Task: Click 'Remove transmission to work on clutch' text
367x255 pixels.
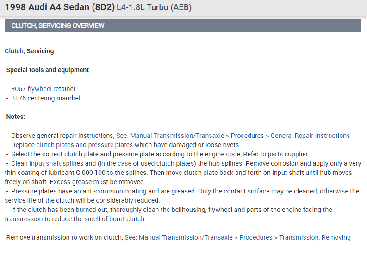Action: pos(64,237)
